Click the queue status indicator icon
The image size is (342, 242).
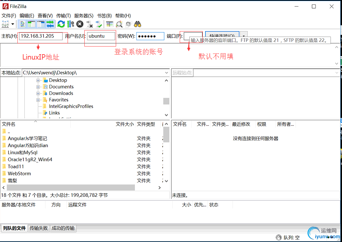point(278,237)
